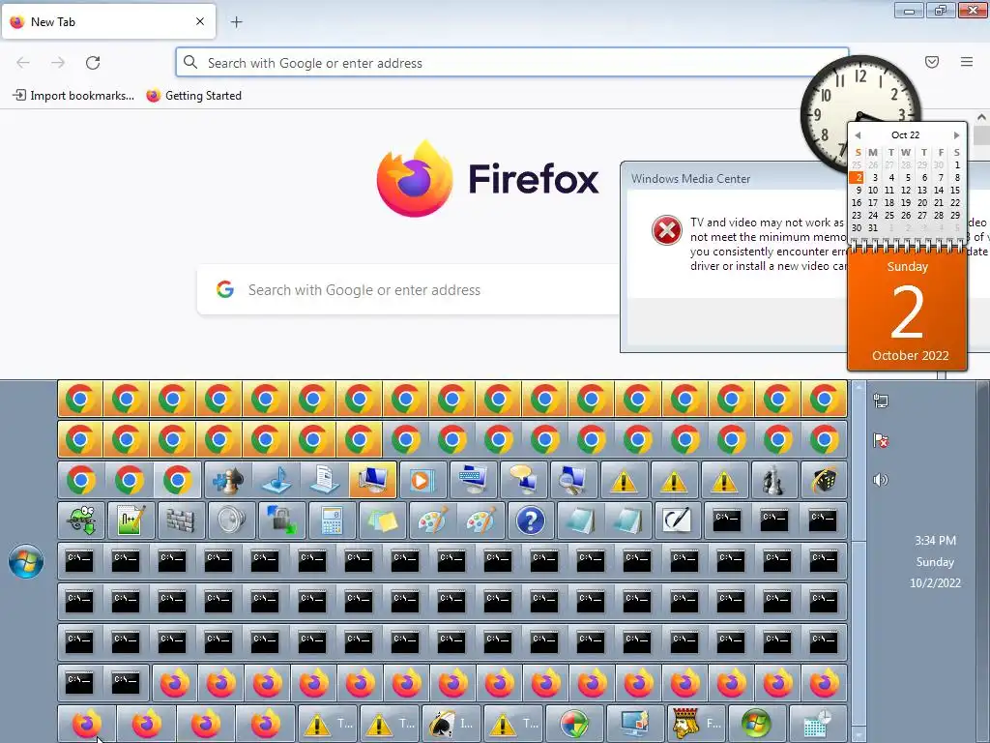Open the Chess Titans taskbar icon

click(773, 480)
